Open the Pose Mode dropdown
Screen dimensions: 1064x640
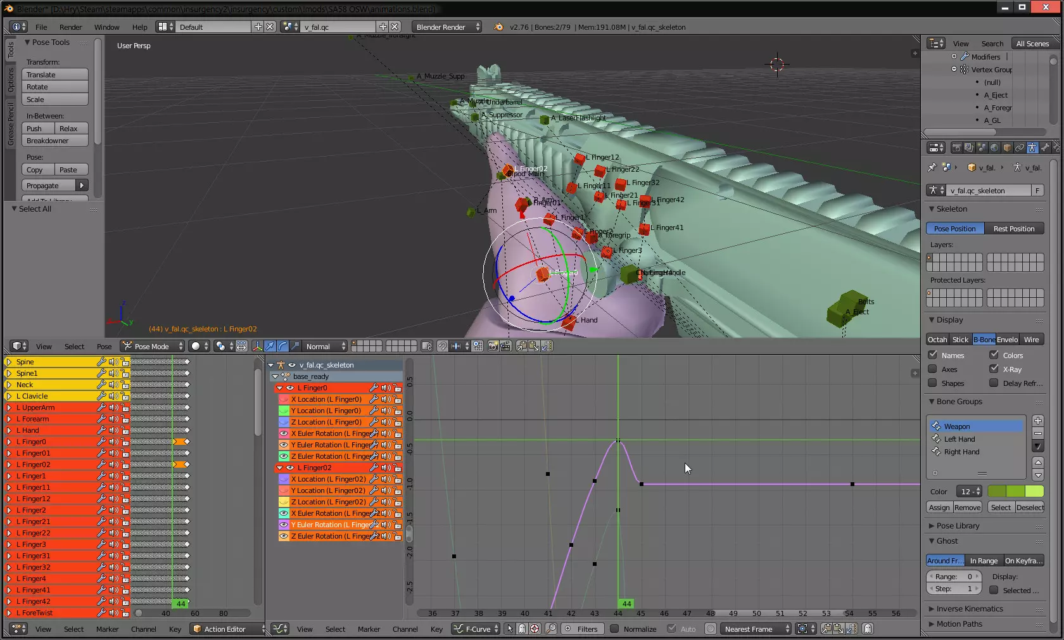click(x=153, y=347)
